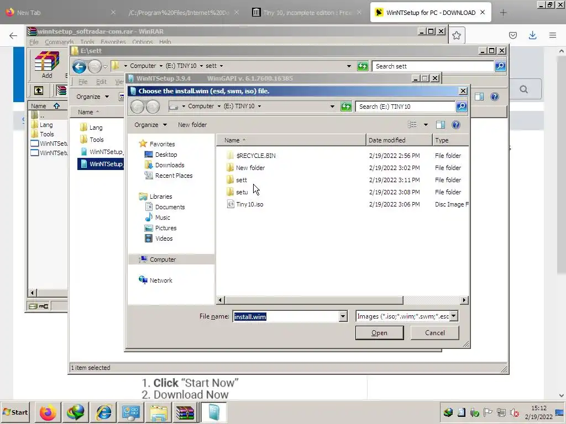Expand the dialog address bar history dropdown
The width and height of the screenshot is (566, 424).
tap(332, 107)
